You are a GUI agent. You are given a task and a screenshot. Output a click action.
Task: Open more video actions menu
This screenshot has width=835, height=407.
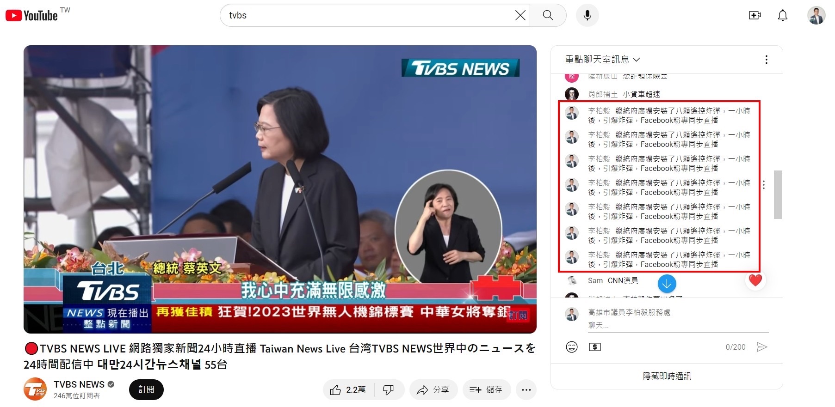click(x=526, y=390)
